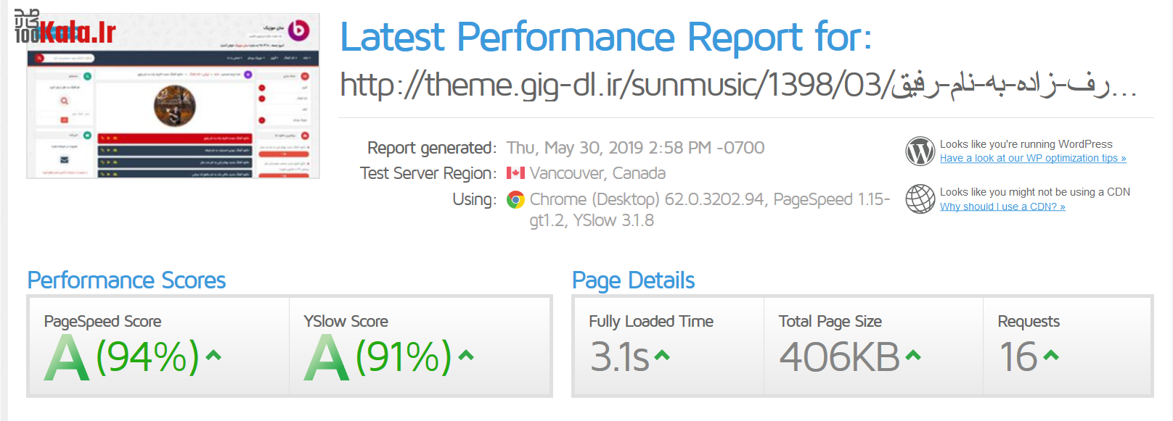The image size is (1173, 421).
Task: Click the Performance Scores heading
Action: (126, 280)
